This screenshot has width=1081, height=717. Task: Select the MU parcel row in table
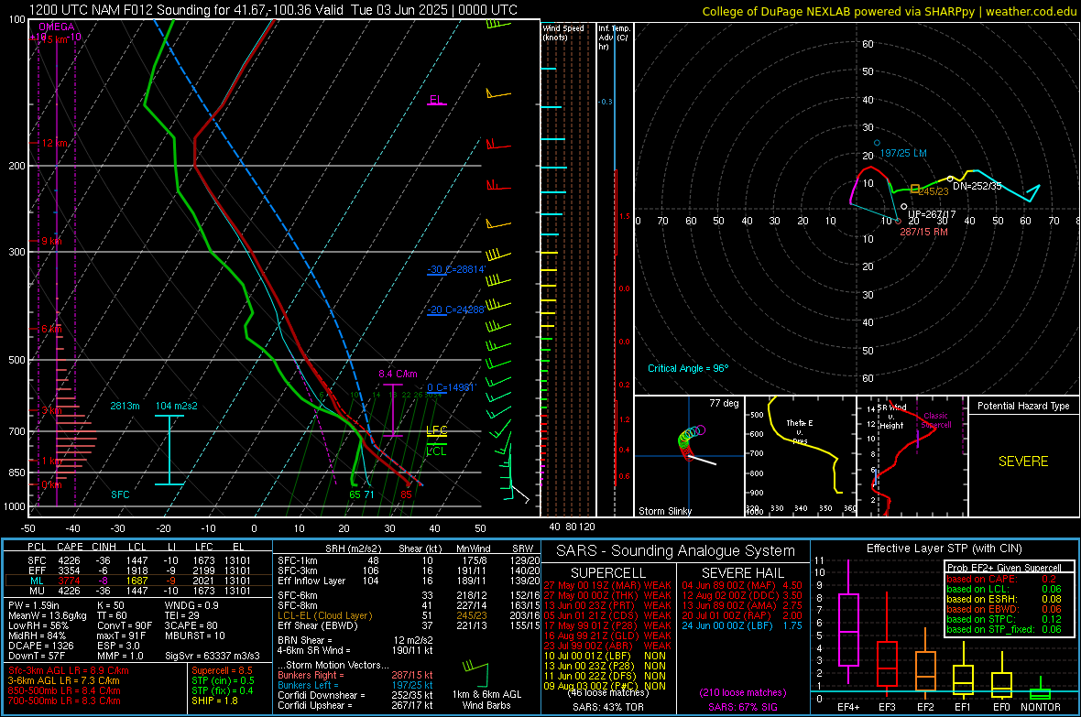pyautogui.click(x=138, y=591)
